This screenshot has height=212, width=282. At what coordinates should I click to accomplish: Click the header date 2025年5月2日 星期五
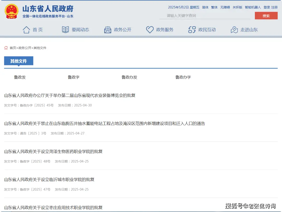[x=184, y=7]
